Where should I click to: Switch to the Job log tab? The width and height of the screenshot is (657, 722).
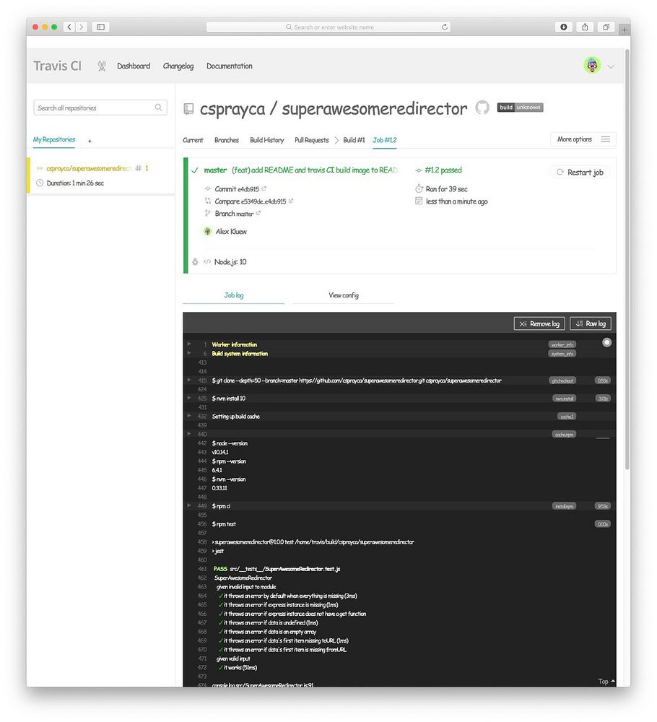click(x=233, y=295)
